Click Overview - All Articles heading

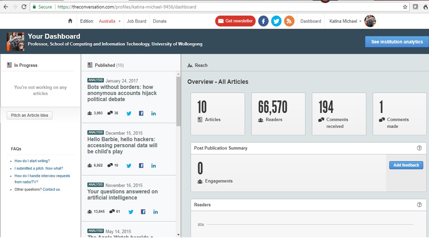tap(218, 82)
